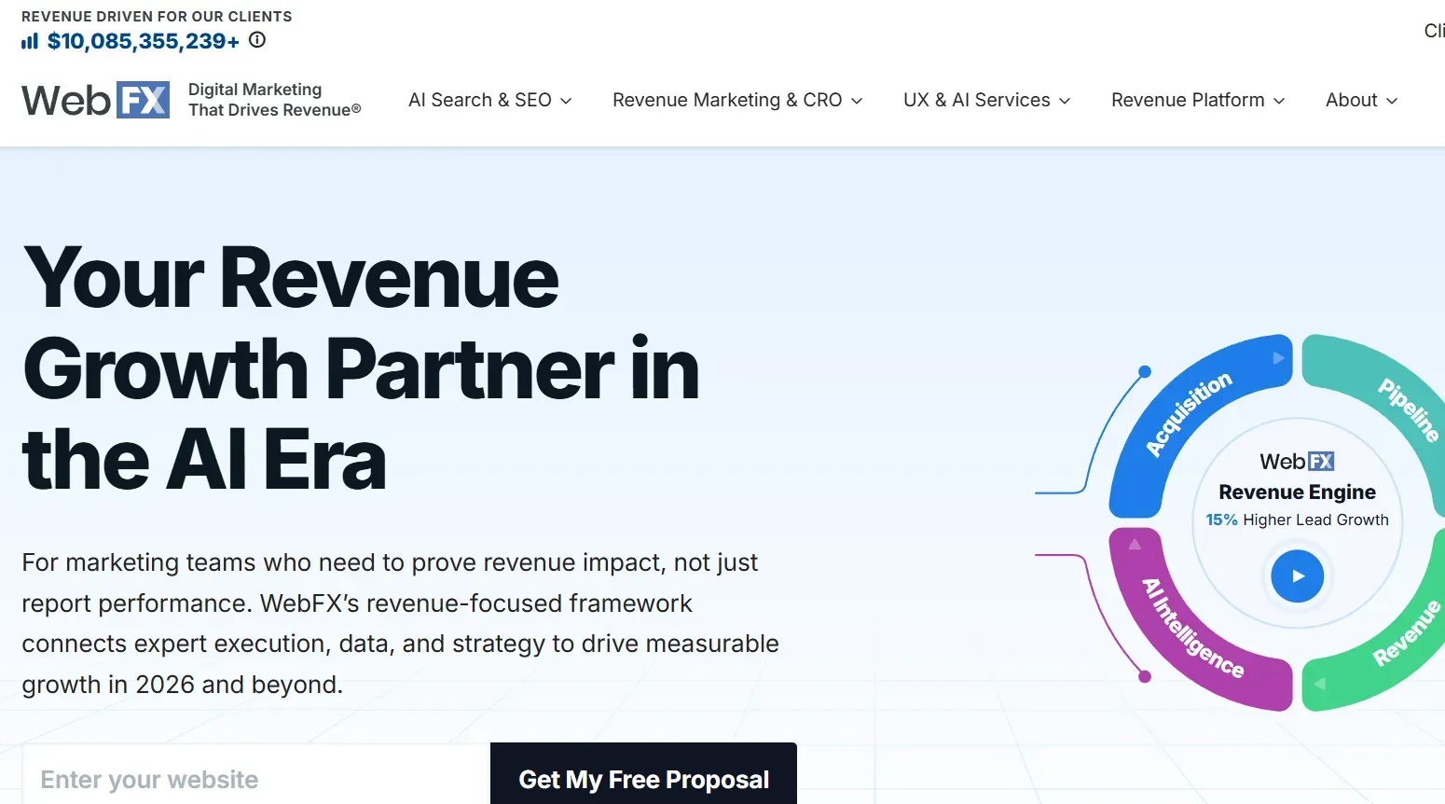The height and width of the screenshot is (804, 1445).
Task: Click the bar chart icon next to revenue amount
Action: pyautogui.click(x=30, y=41)
